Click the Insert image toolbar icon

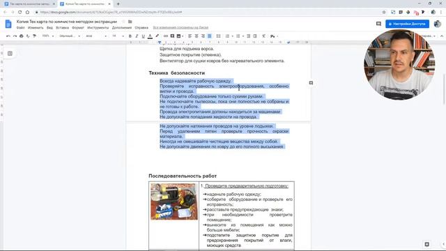coord(178,36)
